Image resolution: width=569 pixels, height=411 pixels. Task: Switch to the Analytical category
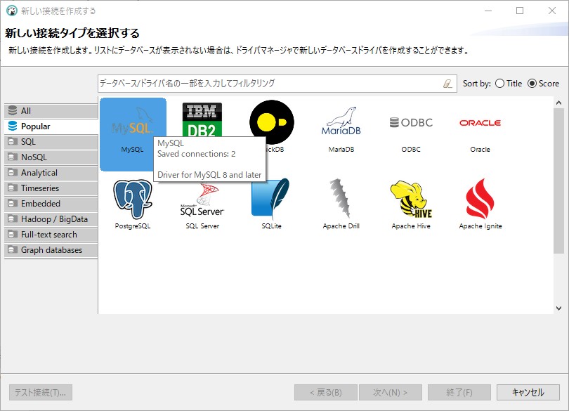coord(51,173)
